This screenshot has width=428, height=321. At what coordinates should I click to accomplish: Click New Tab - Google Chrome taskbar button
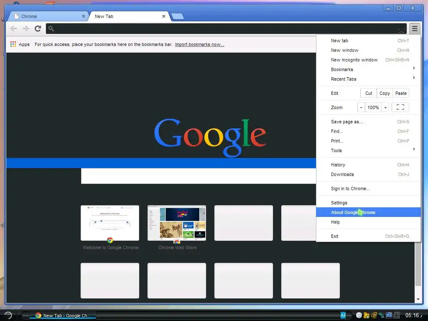(x=62, y=316)
